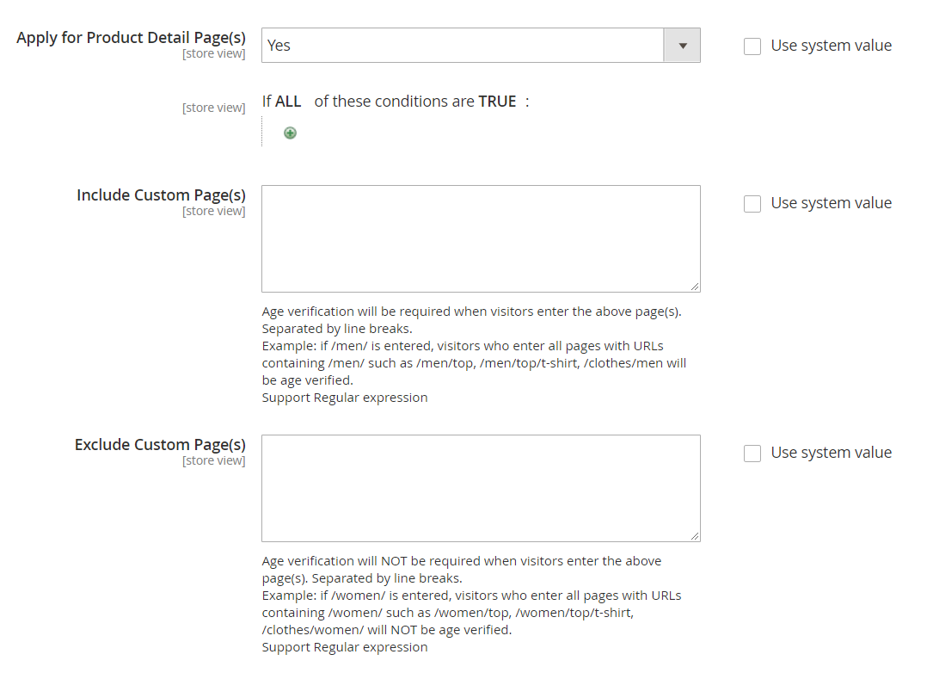The width and height of the screenshot is (933, 679).
Task: Click 'Use system value' text beside the Exclude textarea
Action: click(831, 453)
